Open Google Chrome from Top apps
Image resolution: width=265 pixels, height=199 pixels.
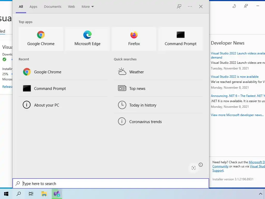pos(41,39)
